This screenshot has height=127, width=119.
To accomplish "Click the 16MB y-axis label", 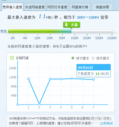I will (13, 68).
